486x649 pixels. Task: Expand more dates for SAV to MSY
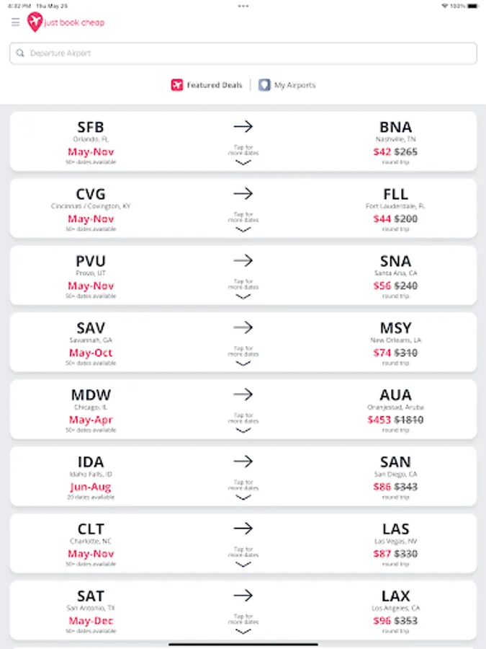click(243, 363)
